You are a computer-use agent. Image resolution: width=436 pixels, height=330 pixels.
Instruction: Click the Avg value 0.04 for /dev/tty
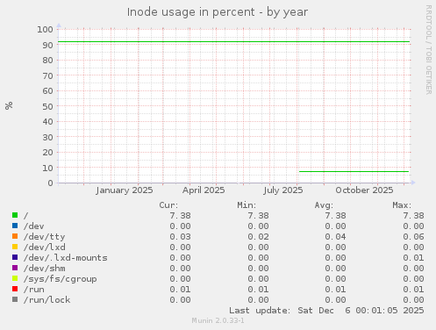[x=335, y=236]
